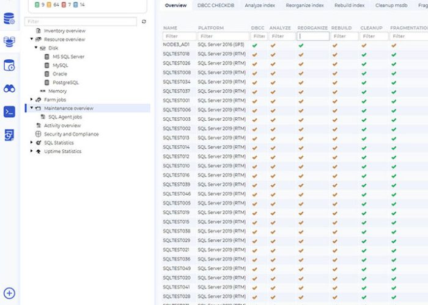Click the MySQL database icon
428x305 pixels.
[x=47, y=65]
